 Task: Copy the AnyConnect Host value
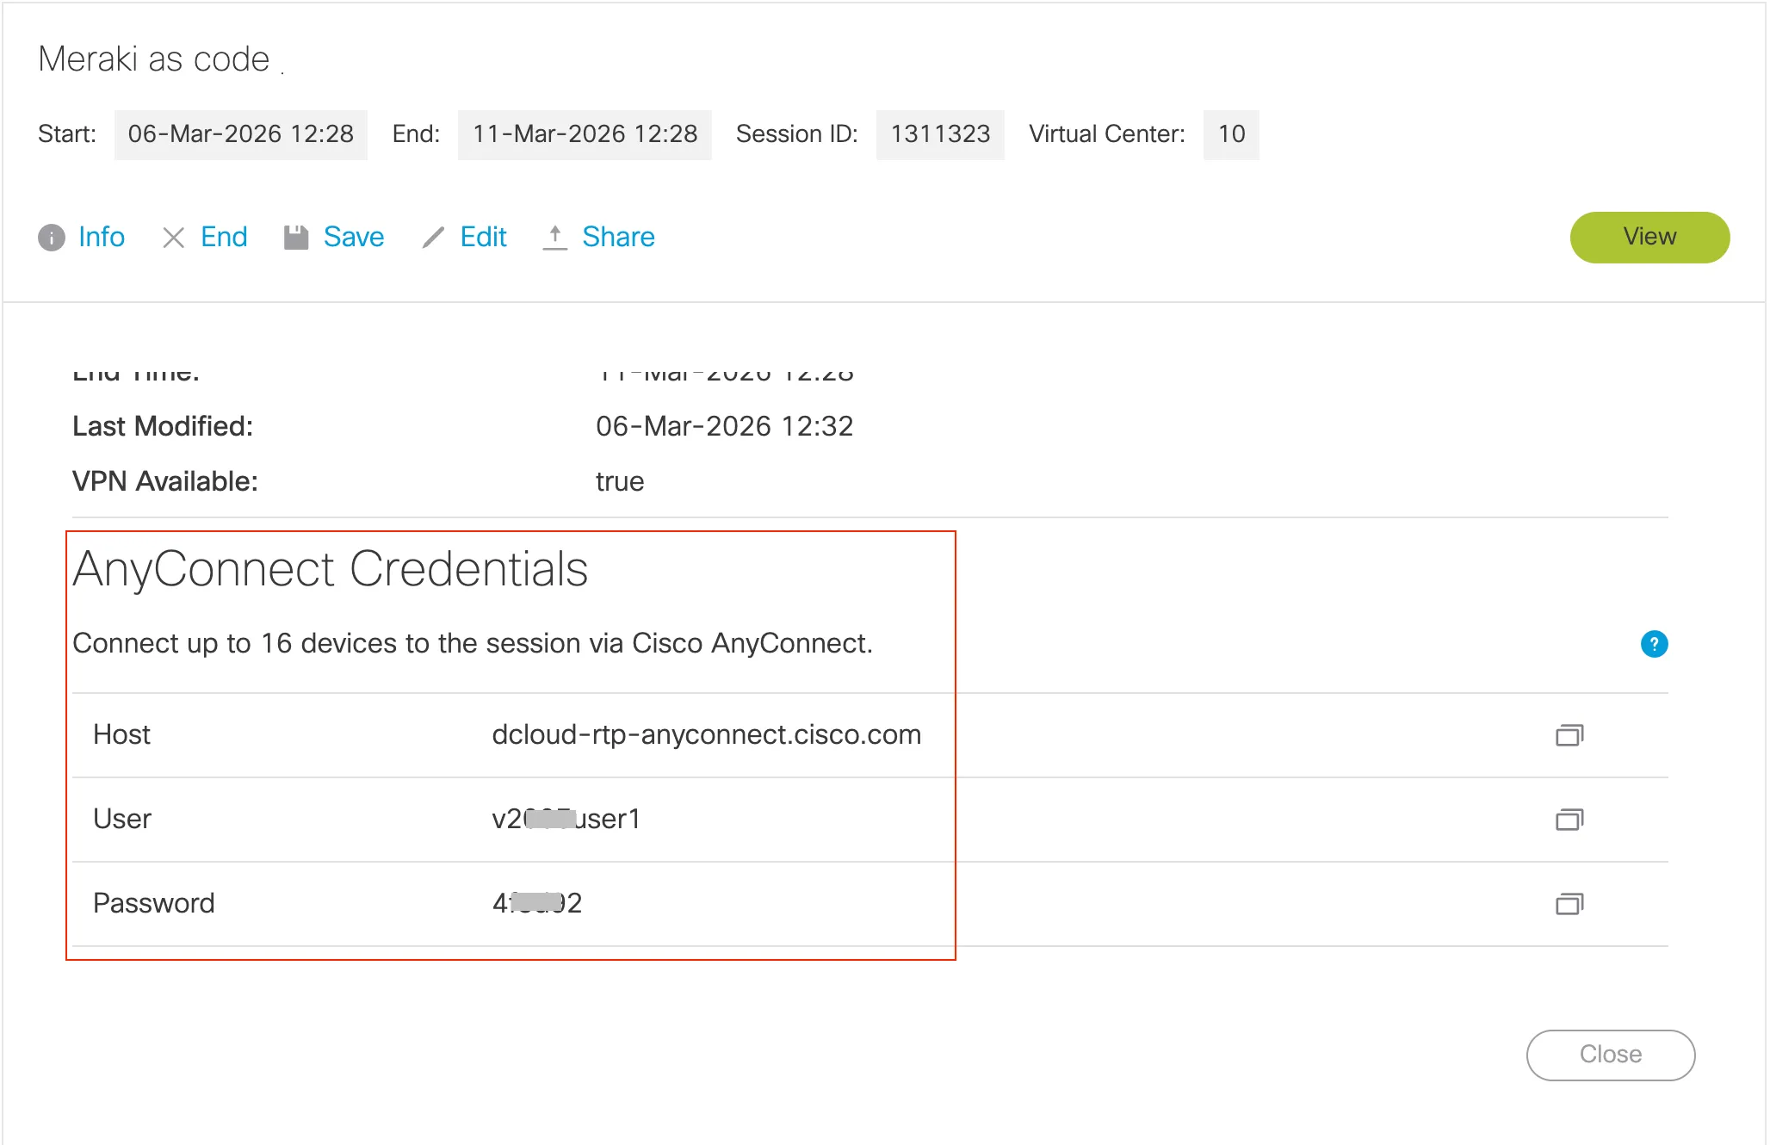[1569, 735]
